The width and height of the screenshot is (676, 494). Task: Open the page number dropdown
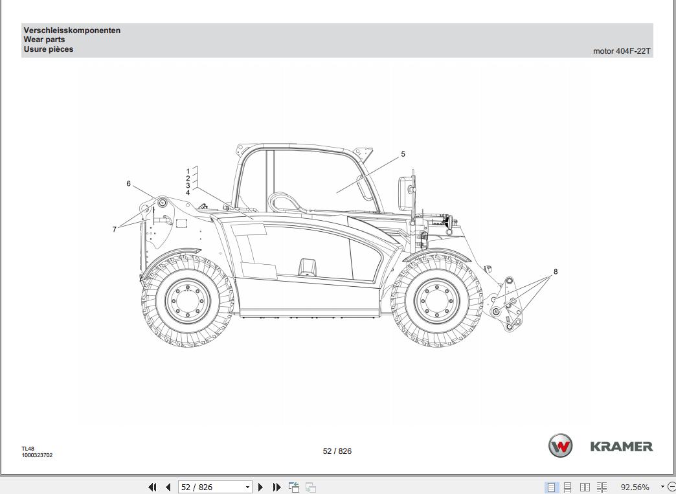pyautogui.click(x=245, y=486)
